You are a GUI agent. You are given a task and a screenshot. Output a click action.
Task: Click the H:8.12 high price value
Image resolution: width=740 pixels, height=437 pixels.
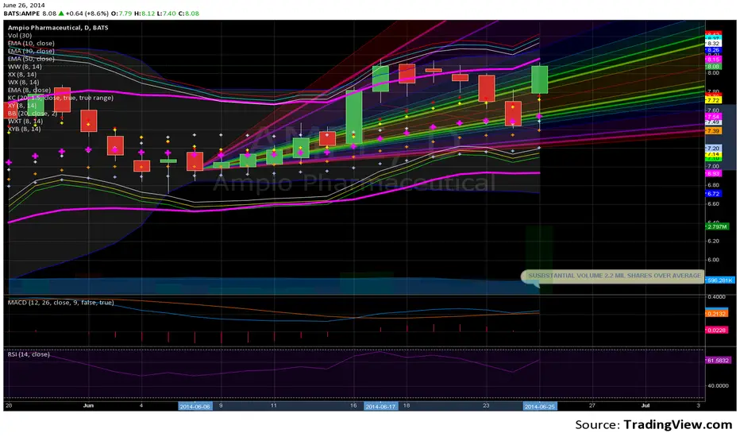coord(145,14)
